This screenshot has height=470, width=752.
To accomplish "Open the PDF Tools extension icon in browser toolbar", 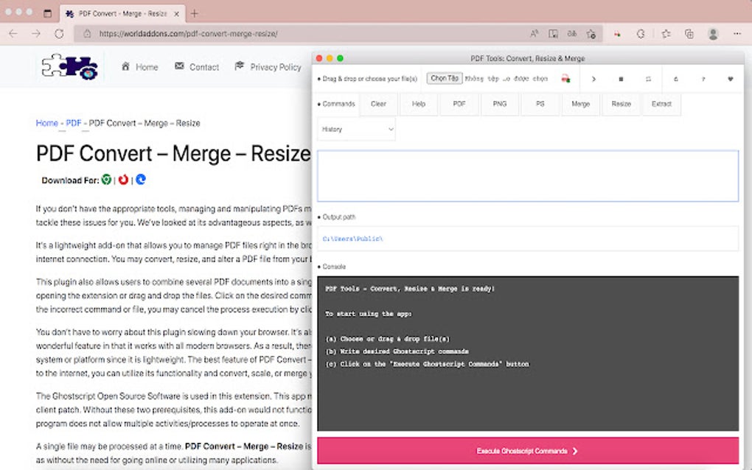I will click(617, 34).
